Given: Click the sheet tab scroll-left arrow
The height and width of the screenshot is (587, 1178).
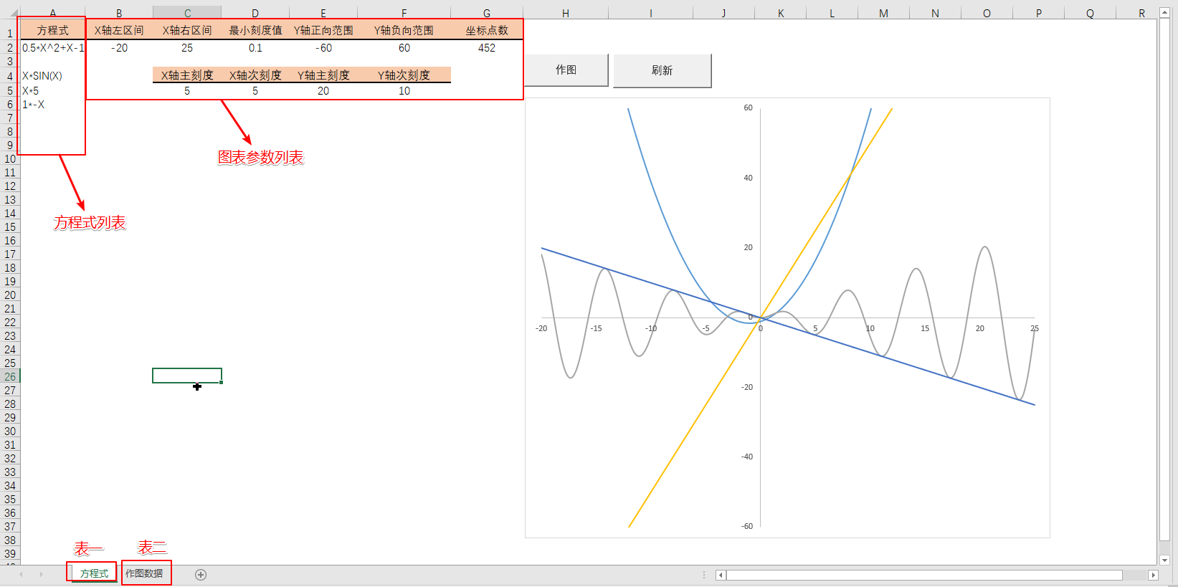Looking at the screenshot, I should tap(22, 575).
